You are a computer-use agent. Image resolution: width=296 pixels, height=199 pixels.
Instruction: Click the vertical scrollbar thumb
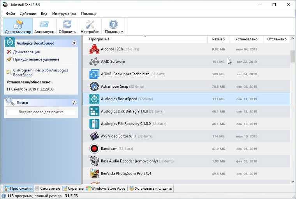[292, 56]
